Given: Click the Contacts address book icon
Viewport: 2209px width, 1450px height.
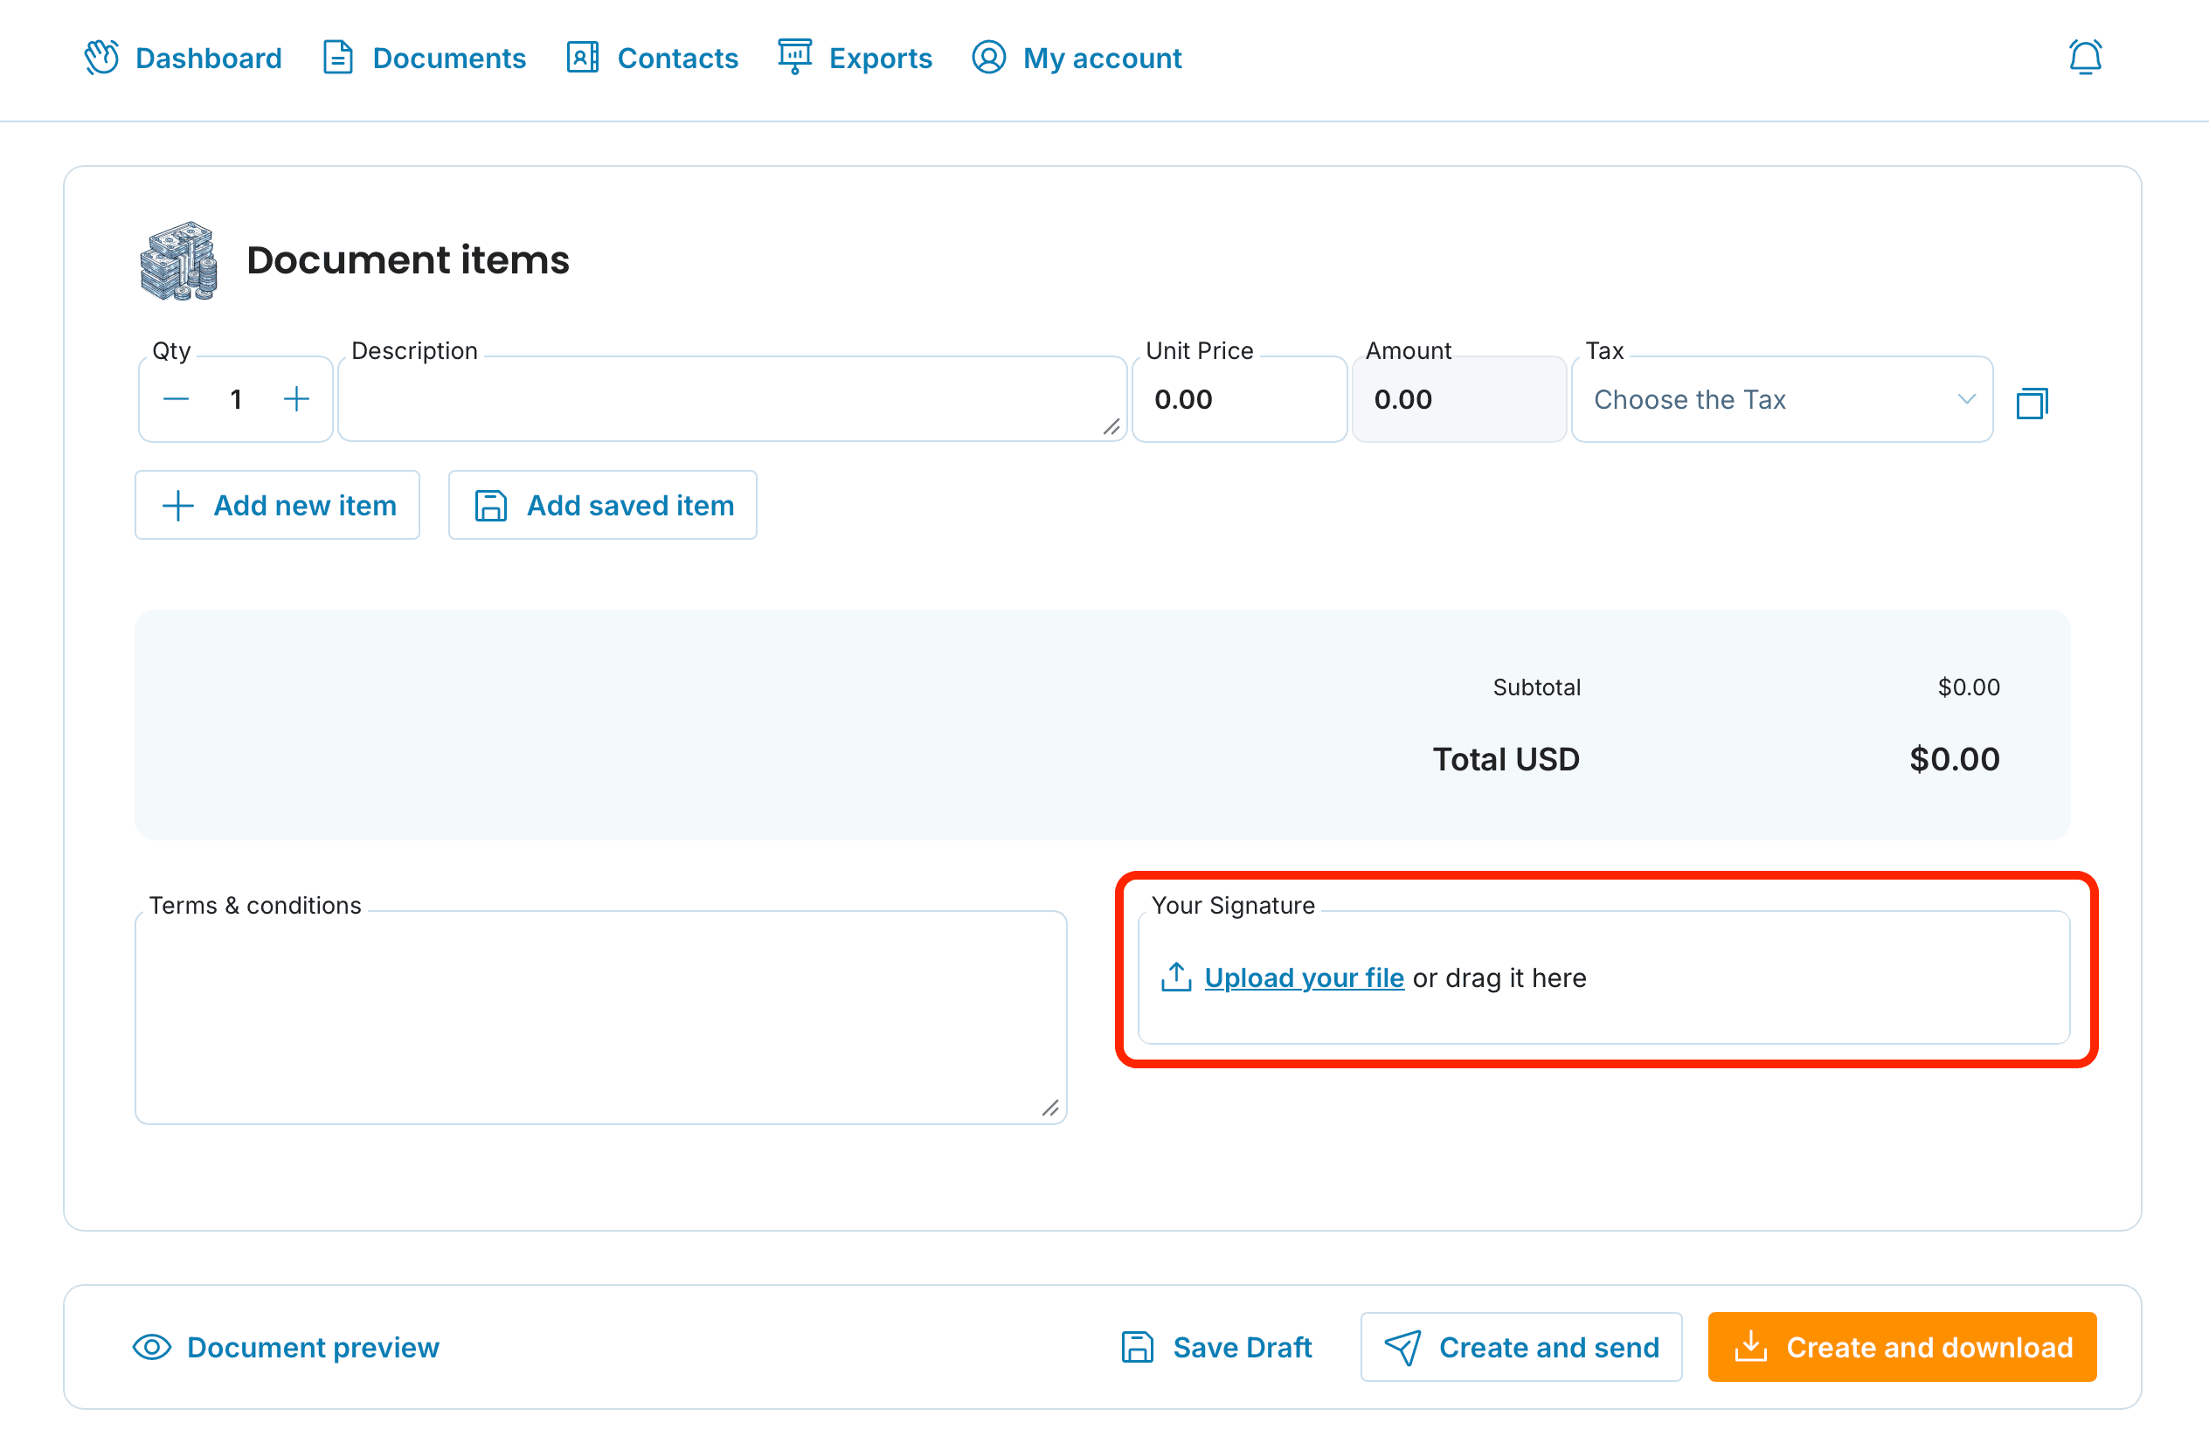Looking at the screenshot, I should coord(583,58).
